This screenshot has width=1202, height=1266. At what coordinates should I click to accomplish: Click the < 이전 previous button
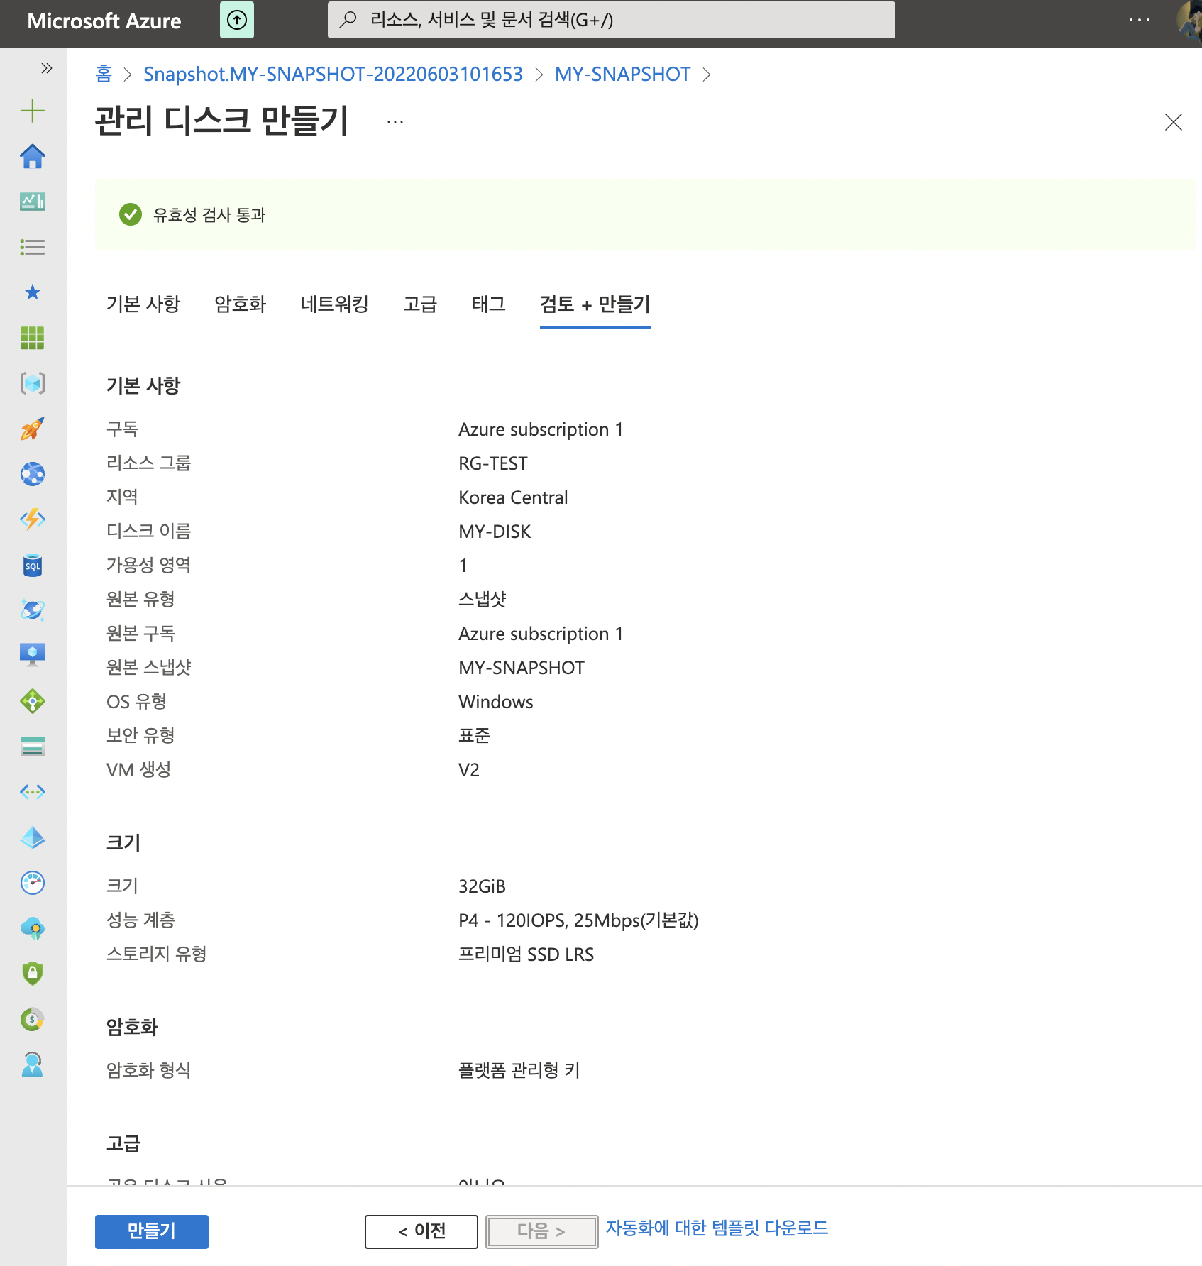(x=421, y=1231)
